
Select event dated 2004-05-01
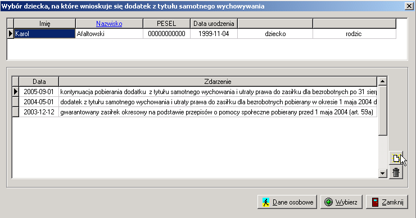[39, 102]
